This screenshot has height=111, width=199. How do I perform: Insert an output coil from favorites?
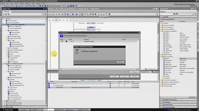tap(56, 20)
